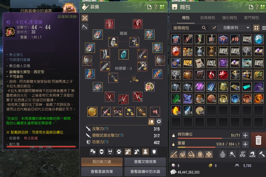The height and width of the screenshot is (177, 266).
Task: Click the paw pet icon
Action: 119,152
